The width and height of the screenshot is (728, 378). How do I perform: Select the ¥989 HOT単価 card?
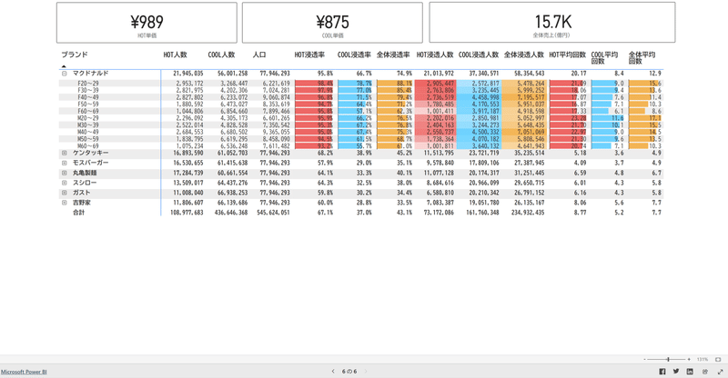click(147, 23)
